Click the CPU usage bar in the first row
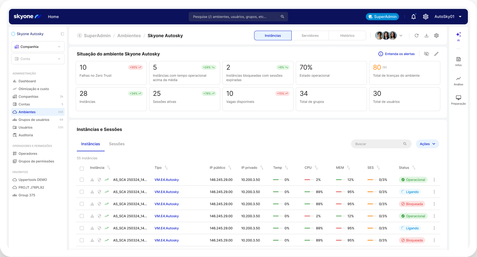This screenshot has height=257, width=477. (309, 180)
